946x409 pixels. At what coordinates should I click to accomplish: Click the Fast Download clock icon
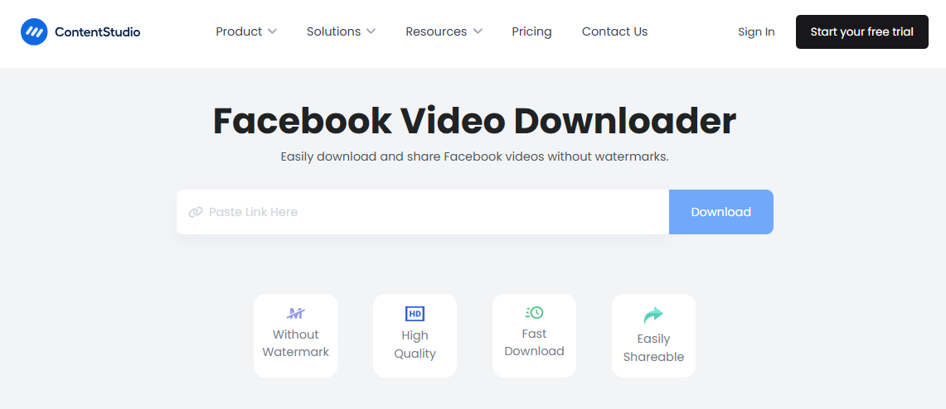pos(535,312)
